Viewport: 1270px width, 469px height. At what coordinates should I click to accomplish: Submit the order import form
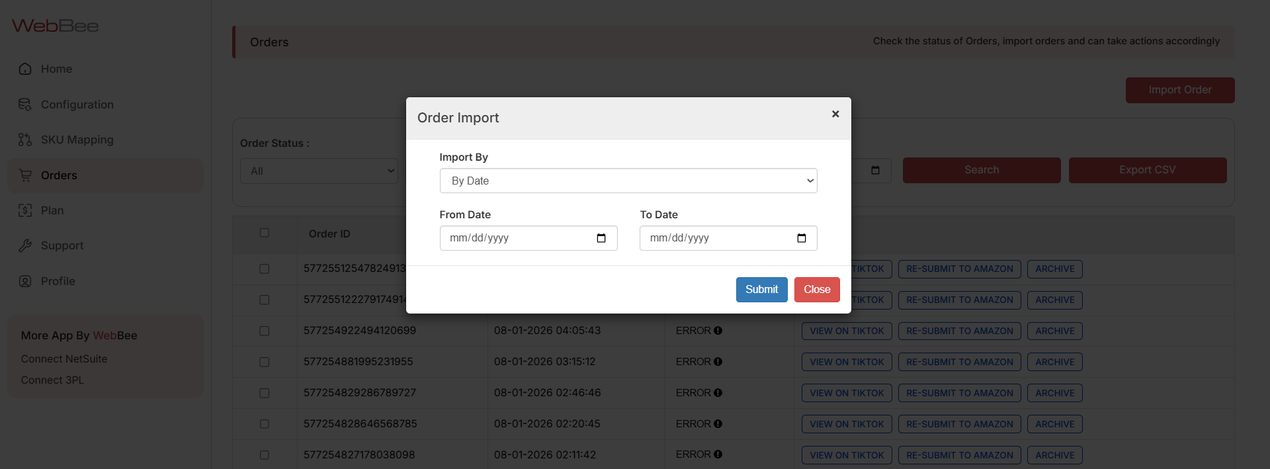click(761, 289)
